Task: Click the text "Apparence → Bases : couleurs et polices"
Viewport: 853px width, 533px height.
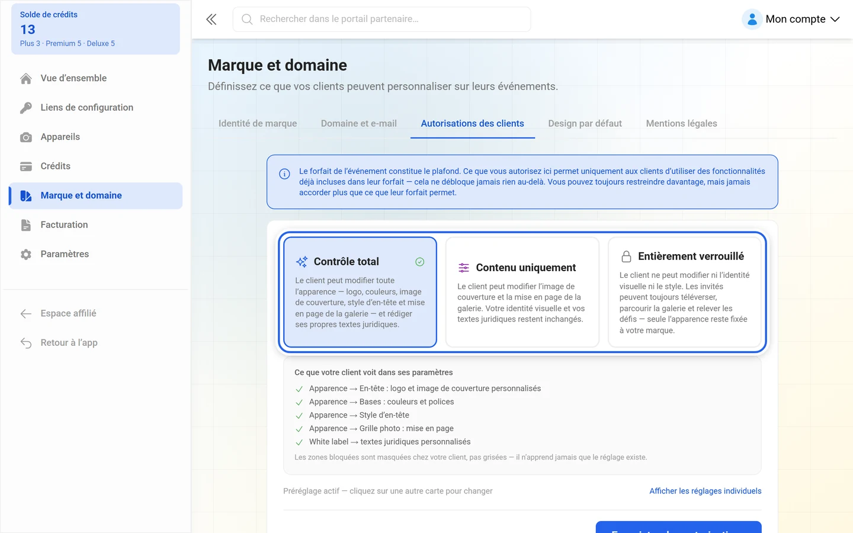Action: [x=381, y=402]
